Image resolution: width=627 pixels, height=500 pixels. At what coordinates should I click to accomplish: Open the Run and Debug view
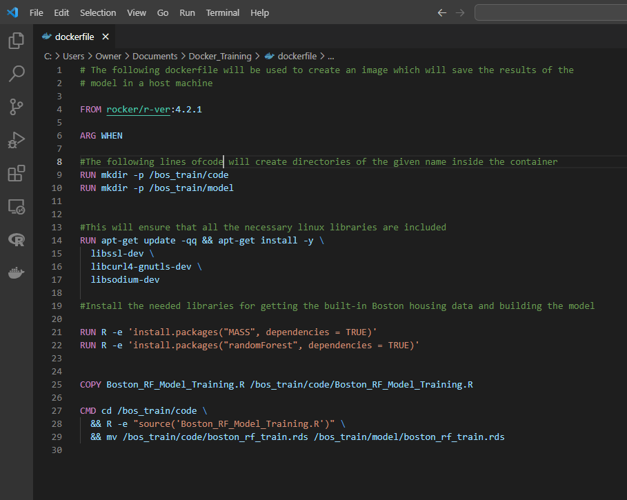coord(16,140)
